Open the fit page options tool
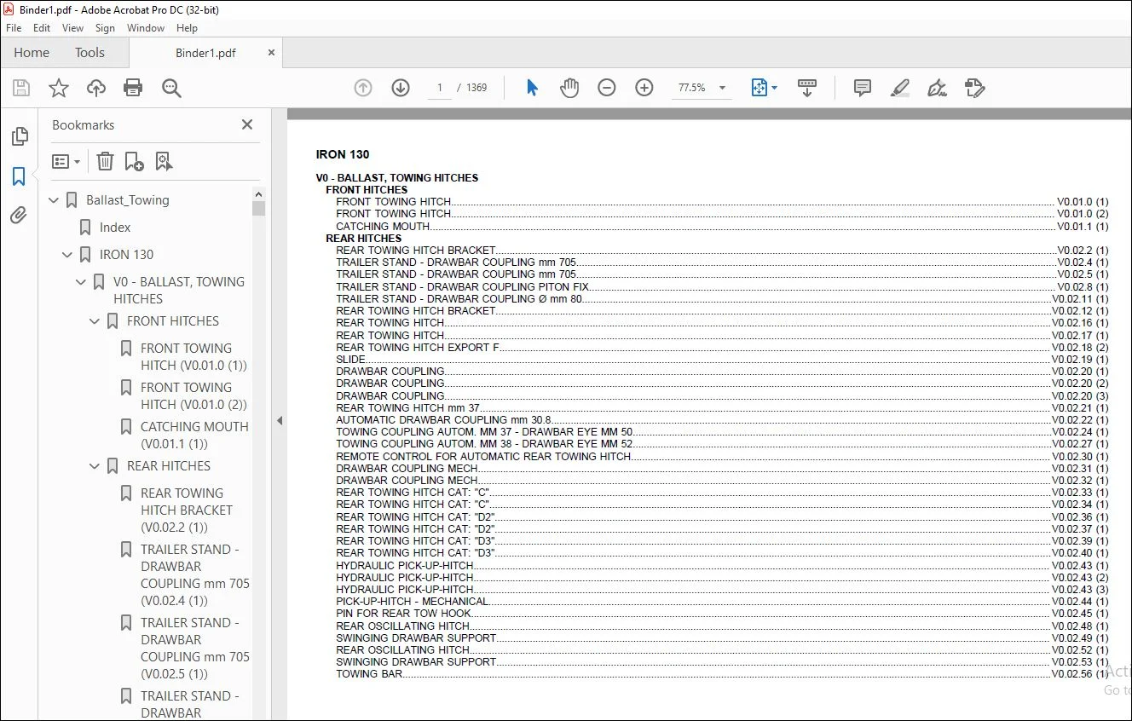 pos(763,88)
